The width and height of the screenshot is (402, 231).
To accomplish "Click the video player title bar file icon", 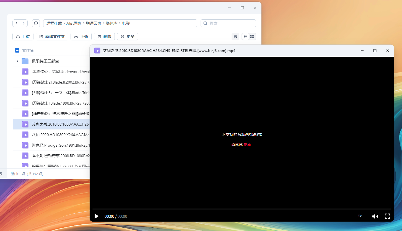I will 97,51.
